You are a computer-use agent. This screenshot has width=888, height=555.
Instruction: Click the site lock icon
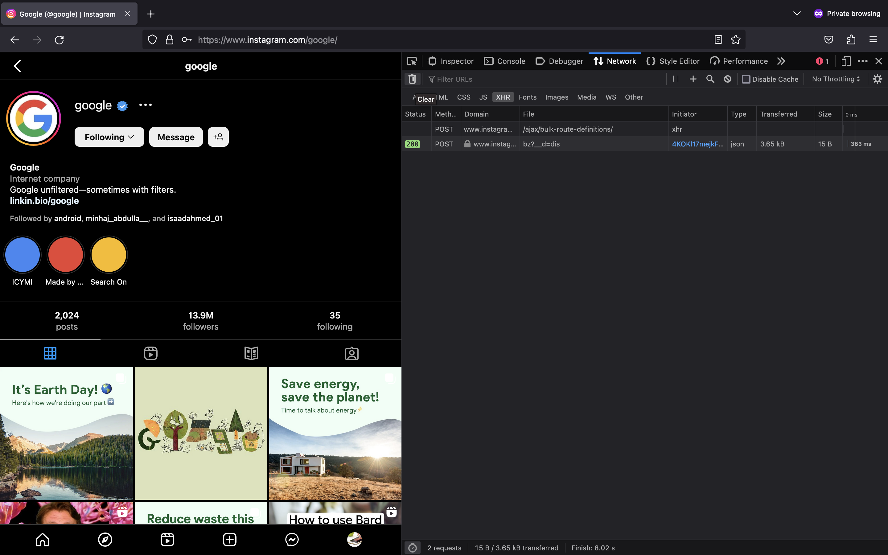coord(170,40)
